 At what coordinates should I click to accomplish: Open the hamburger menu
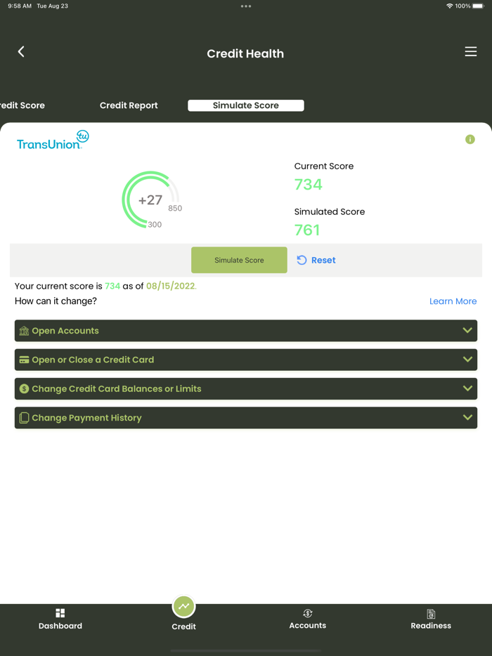471,51
